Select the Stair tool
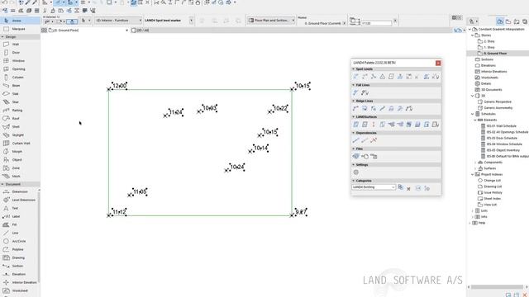 point(20,102)
